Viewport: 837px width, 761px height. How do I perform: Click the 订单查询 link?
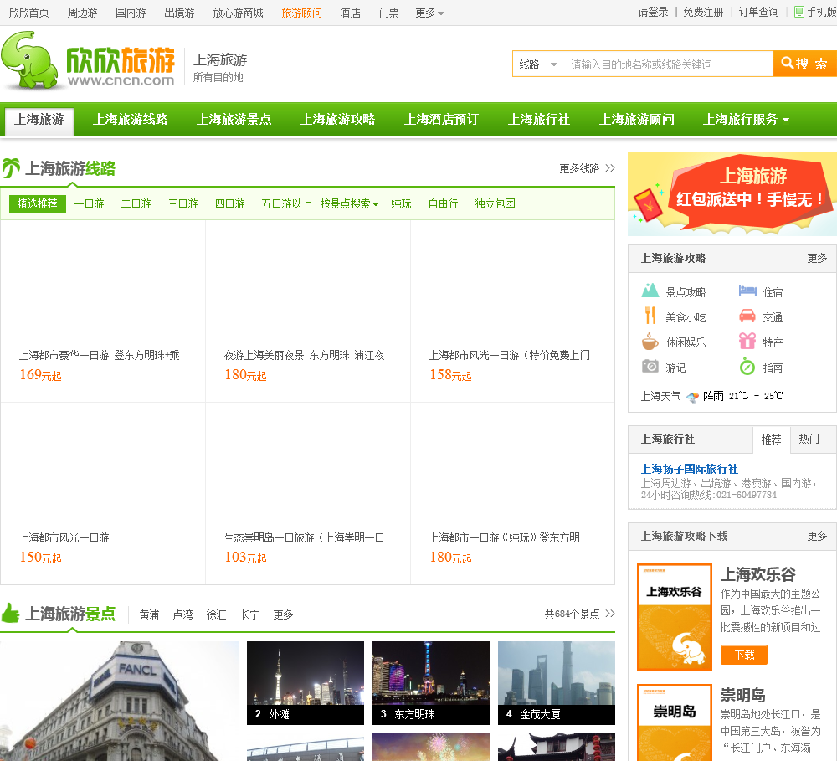click(x=758, y=12)
